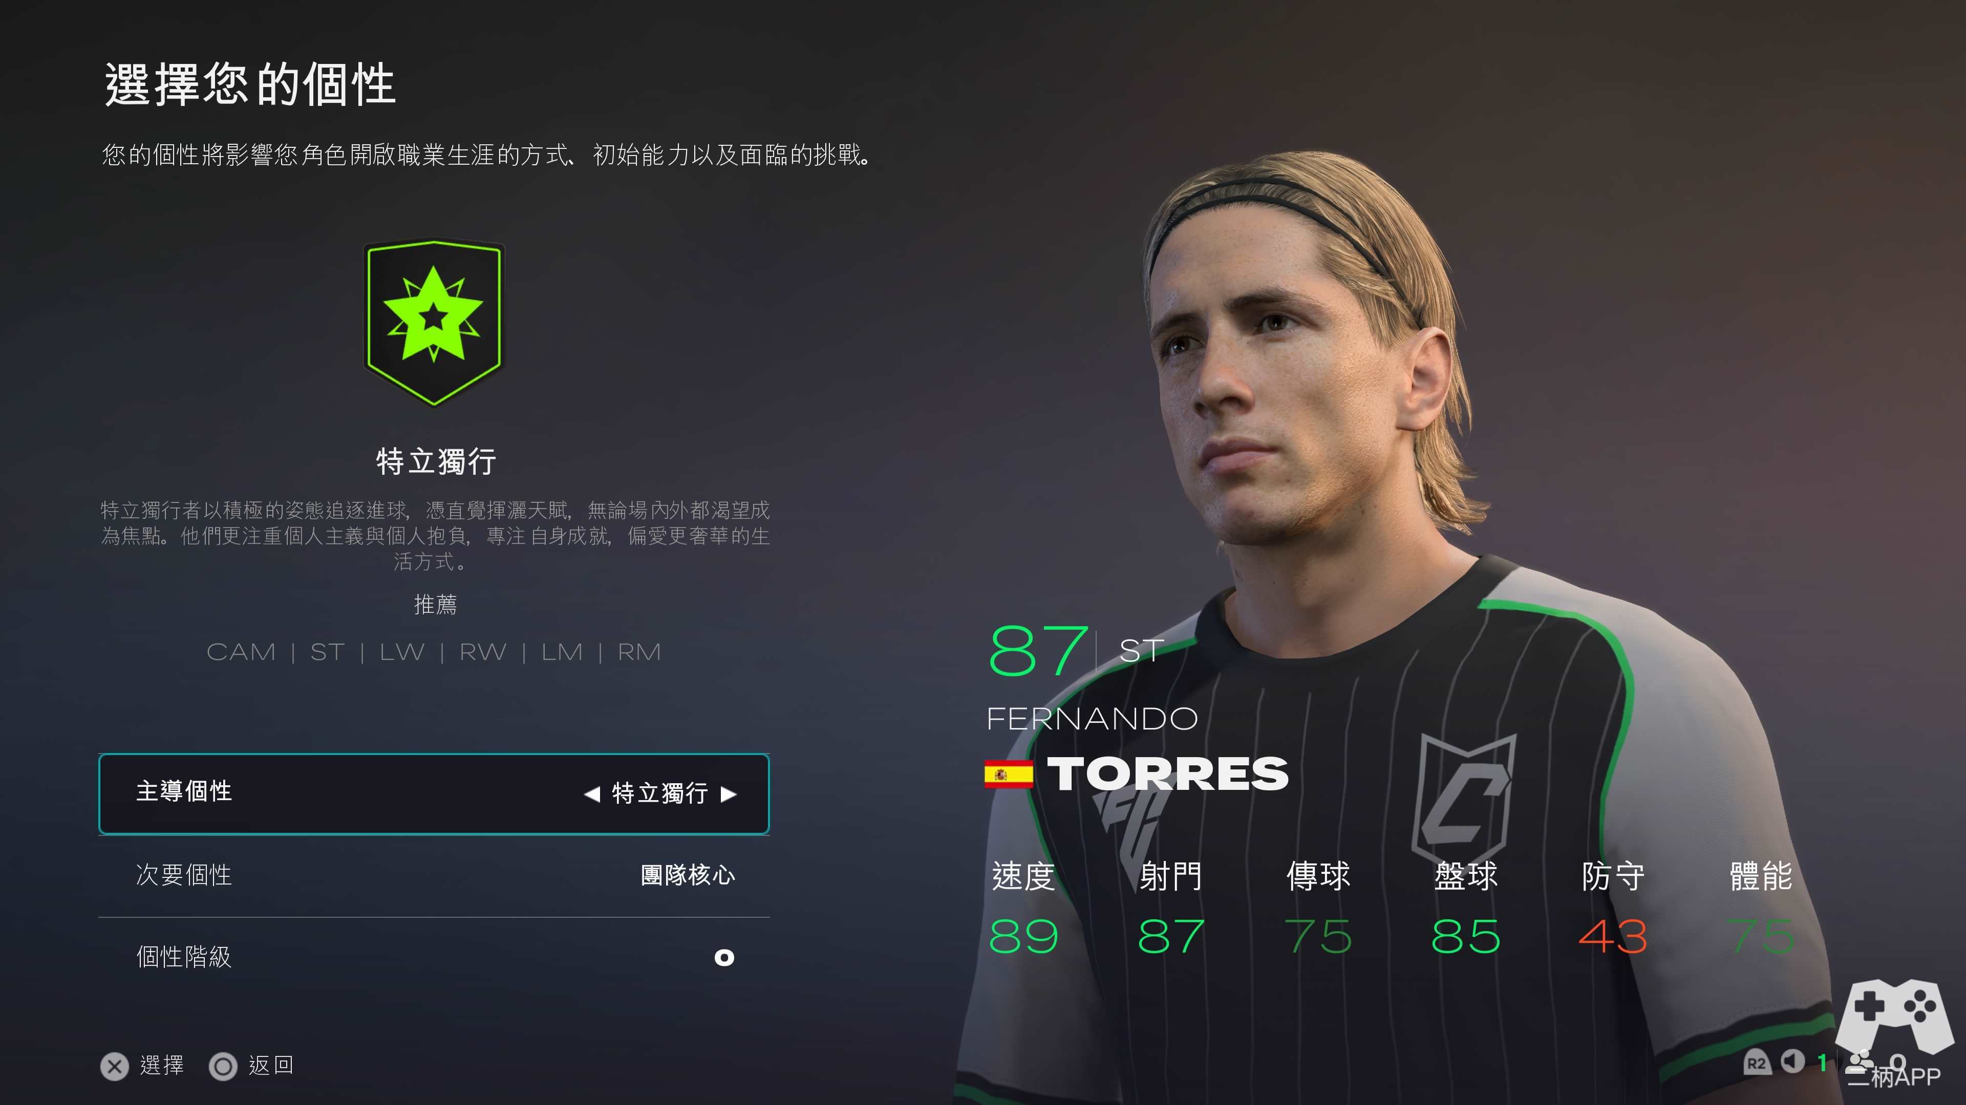
Task: Click the green star personality badge
Action: pos(434,323)
